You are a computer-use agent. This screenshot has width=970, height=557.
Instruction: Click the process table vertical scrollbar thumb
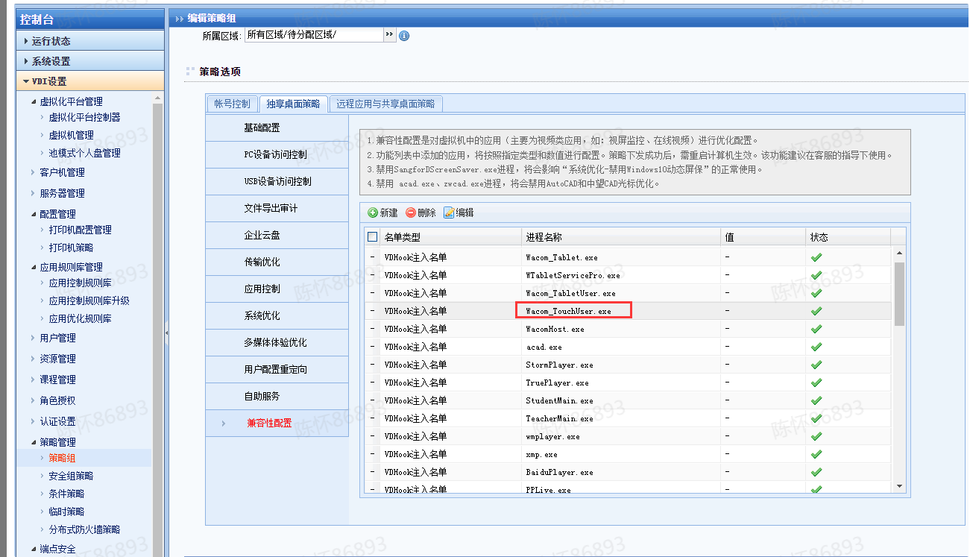pyautogui.click(x=899, y=293)
